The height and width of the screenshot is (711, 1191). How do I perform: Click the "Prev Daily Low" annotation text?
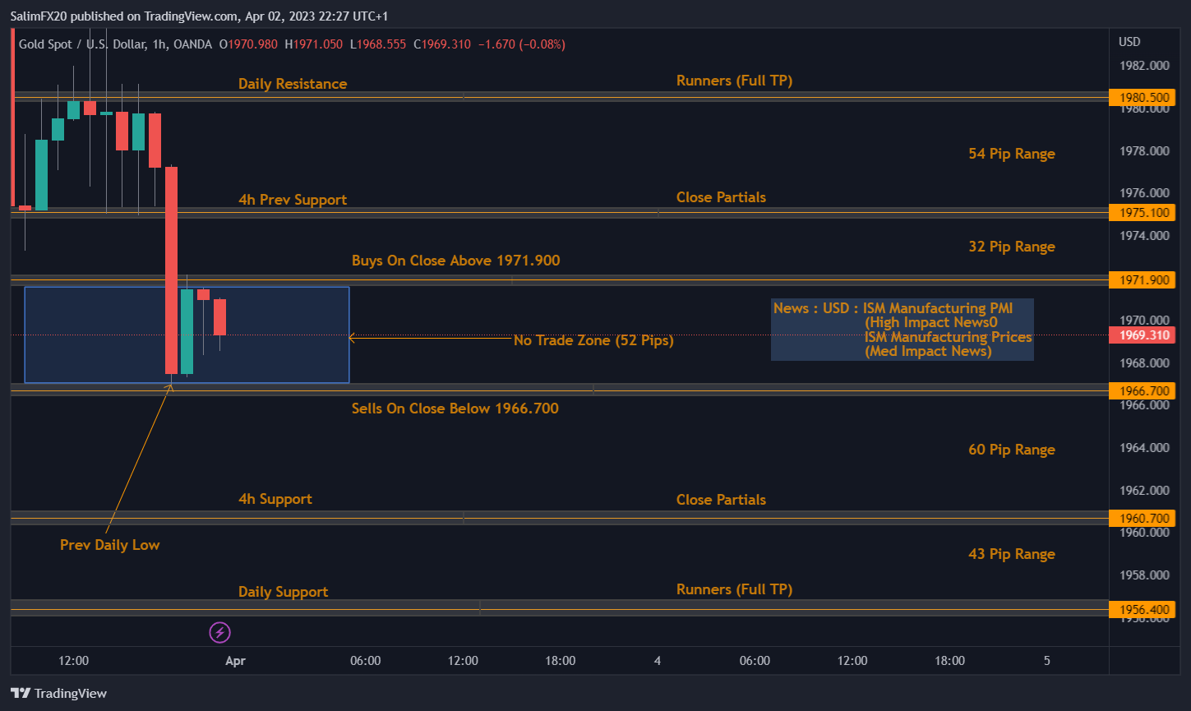109,545
